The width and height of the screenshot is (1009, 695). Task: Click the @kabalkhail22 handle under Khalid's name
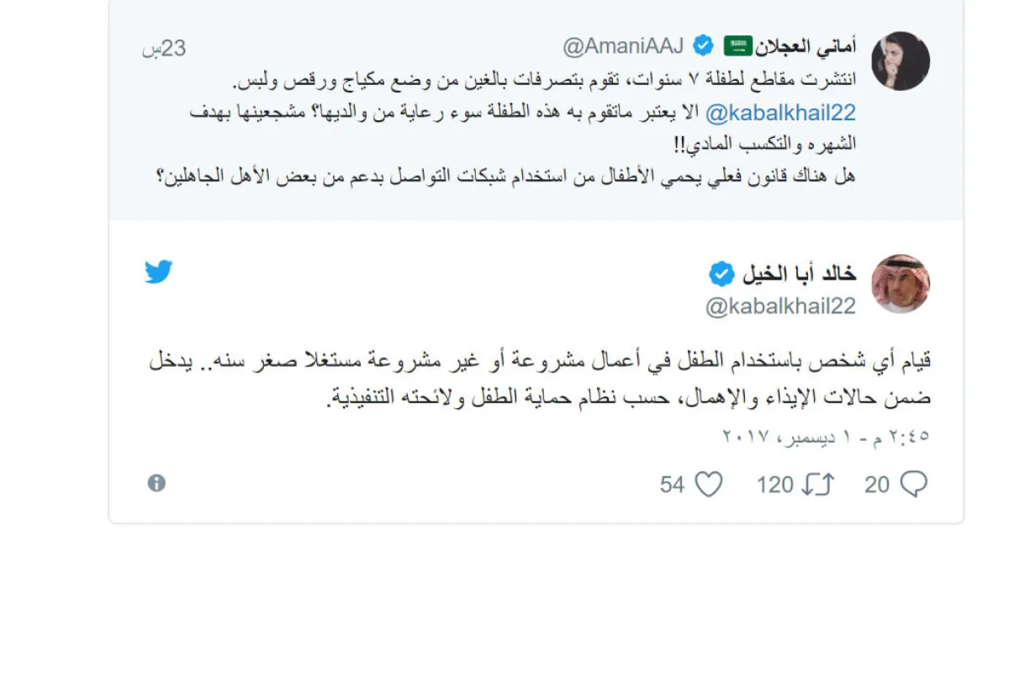[780, 307]
